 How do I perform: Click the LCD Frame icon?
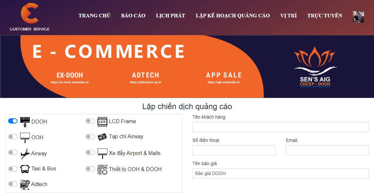(x=102, y=122)
